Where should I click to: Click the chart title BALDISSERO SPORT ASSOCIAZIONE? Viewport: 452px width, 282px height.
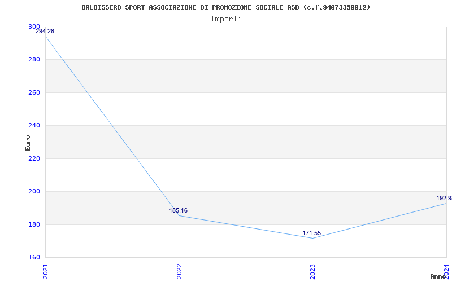tap(225, 7)
